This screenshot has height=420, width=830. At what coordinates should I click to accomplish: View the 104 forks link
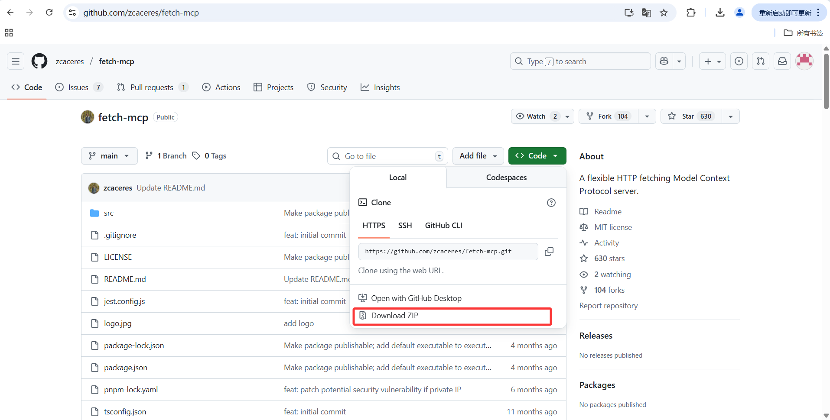(609, 290)
